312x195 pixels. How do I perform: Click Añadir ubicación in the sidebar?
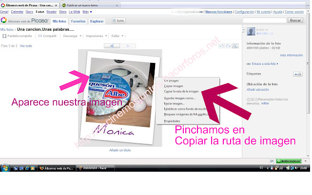(258, 90)
